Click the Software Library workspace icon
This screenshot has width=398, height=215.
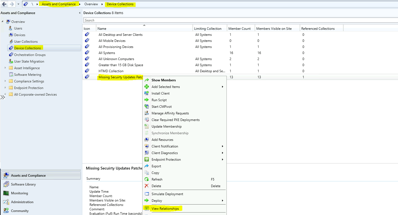click(6, 184)
